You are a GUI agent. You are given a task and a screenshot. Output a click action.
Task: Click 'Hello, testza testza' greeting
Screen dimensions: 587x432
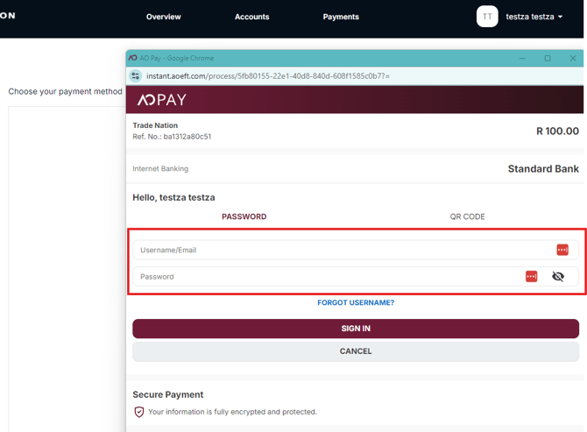(x=173, y=198)
